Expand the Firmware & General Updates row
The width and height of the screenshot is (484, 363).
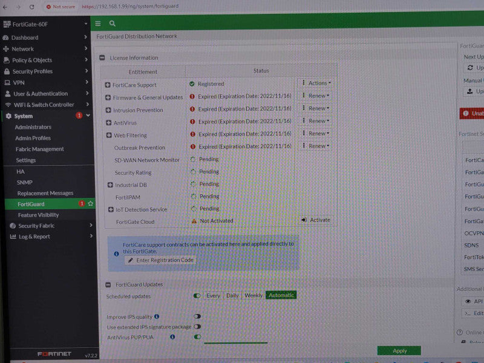(x=108, y=97)
